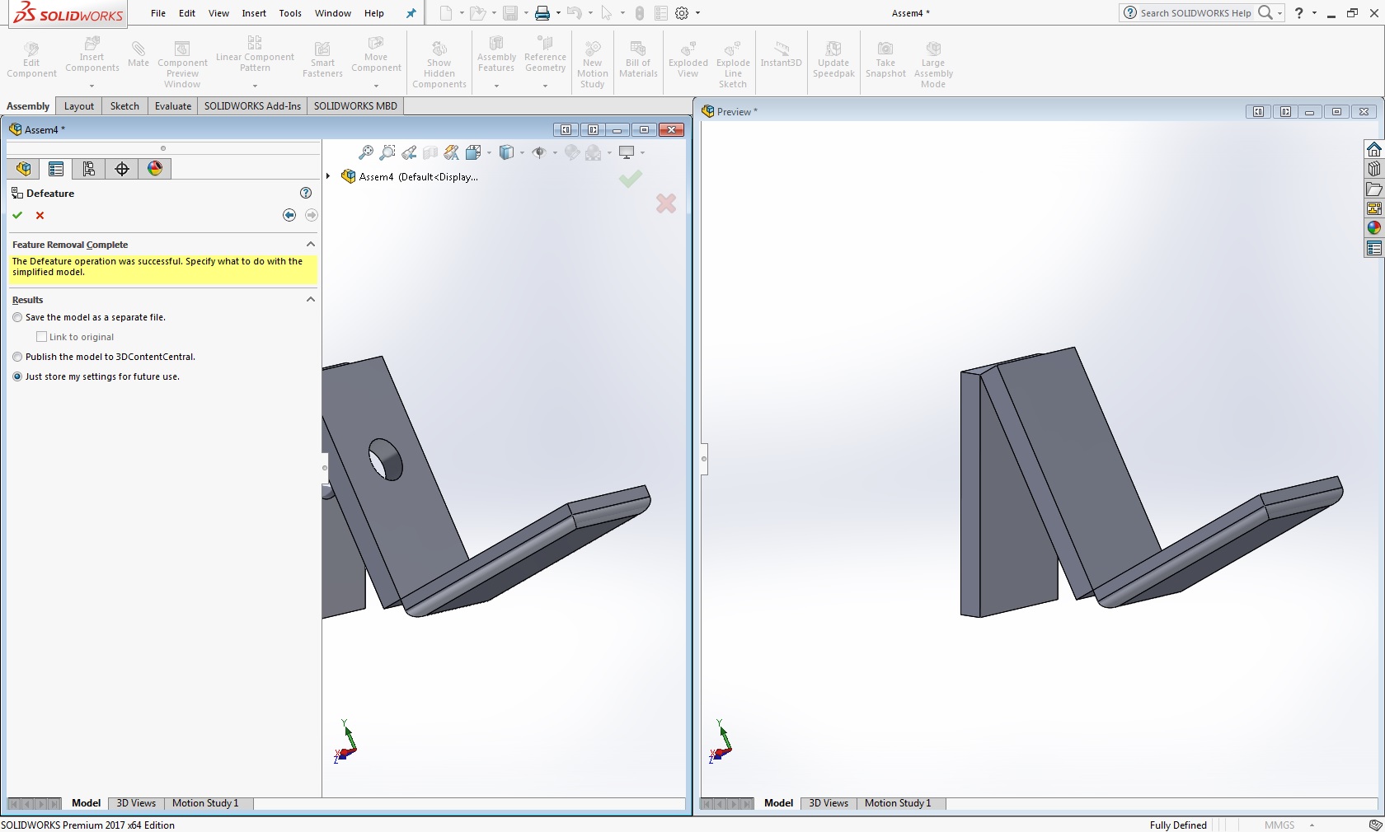Open the DisplayManager color ball tab
Viewport: 1385px width, 832px height.
155,169
